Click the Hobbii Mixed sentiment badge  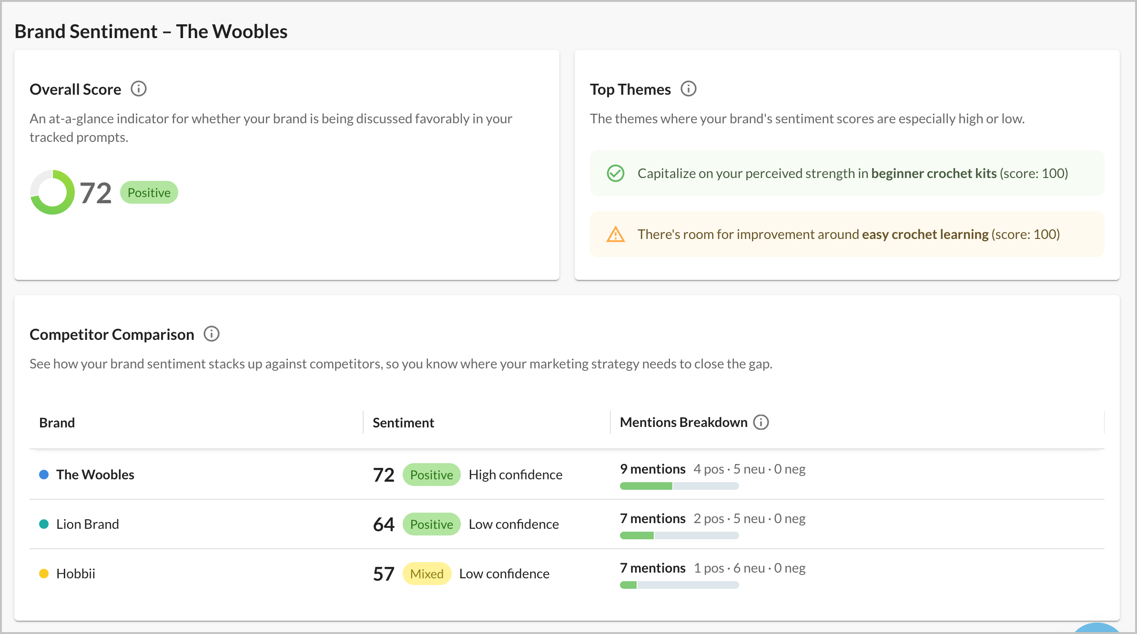tap(427, 574)
